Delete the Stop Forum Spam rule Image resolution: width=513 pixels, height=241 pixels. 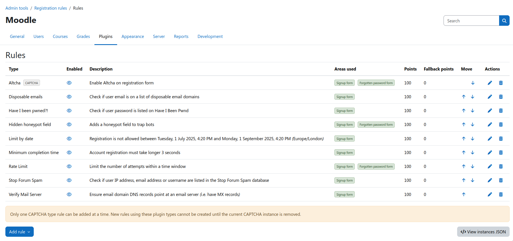click(501, 180)
